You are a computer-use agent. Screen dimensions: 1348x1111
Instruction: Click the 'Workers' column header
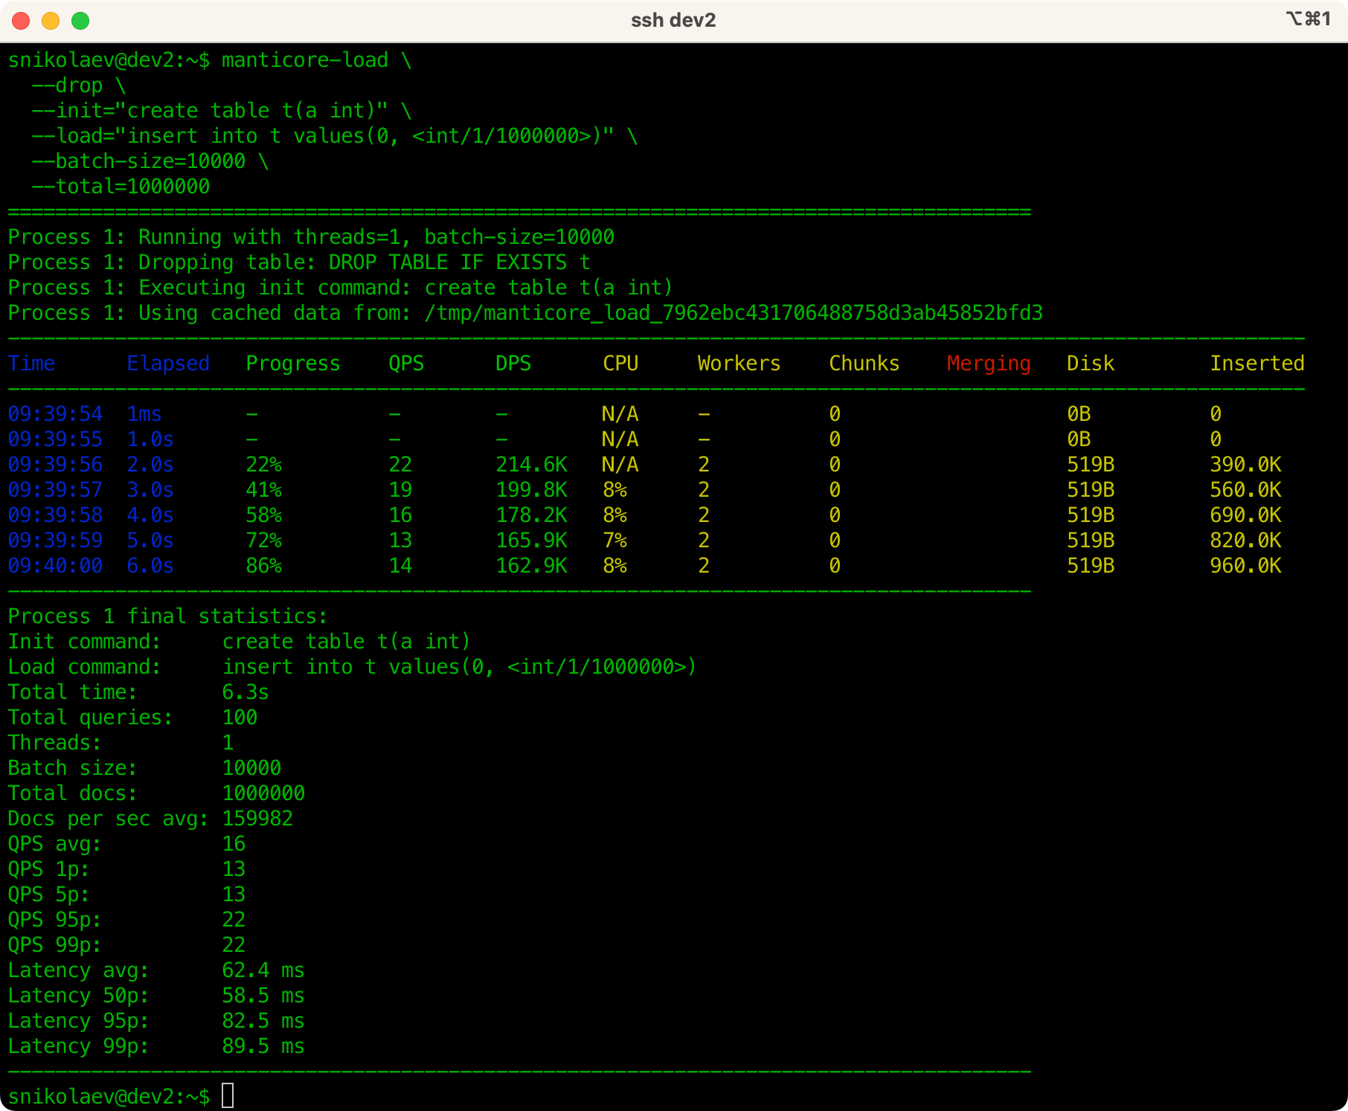739,364
